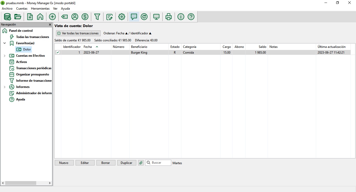Select Ayuda in navigation tree

click(x=21, y=99)
